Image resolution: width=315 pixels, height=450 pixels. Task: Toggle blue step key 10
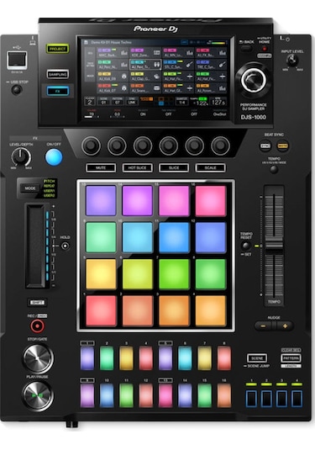click(x=107, y=395)
